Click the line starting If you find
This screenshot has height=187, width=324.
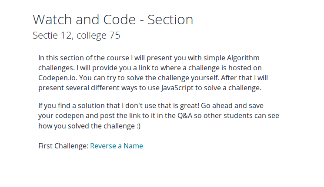tap(151, 106)
